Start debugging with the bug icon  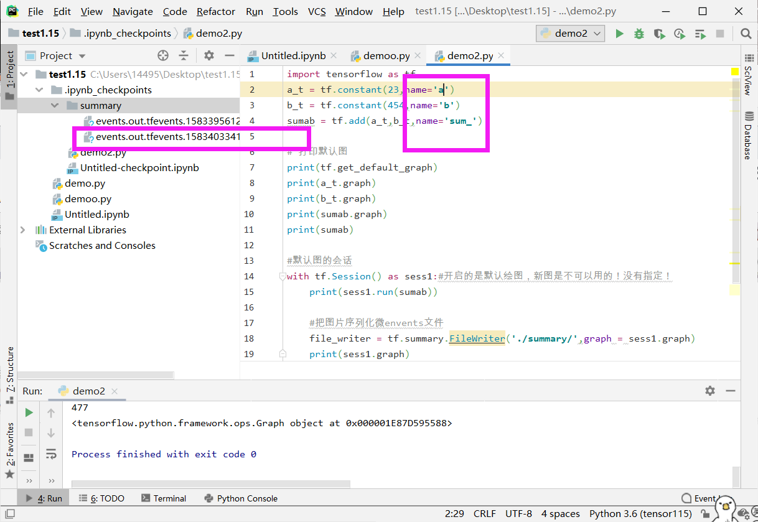pyautogui.click(x=639, y=34)
